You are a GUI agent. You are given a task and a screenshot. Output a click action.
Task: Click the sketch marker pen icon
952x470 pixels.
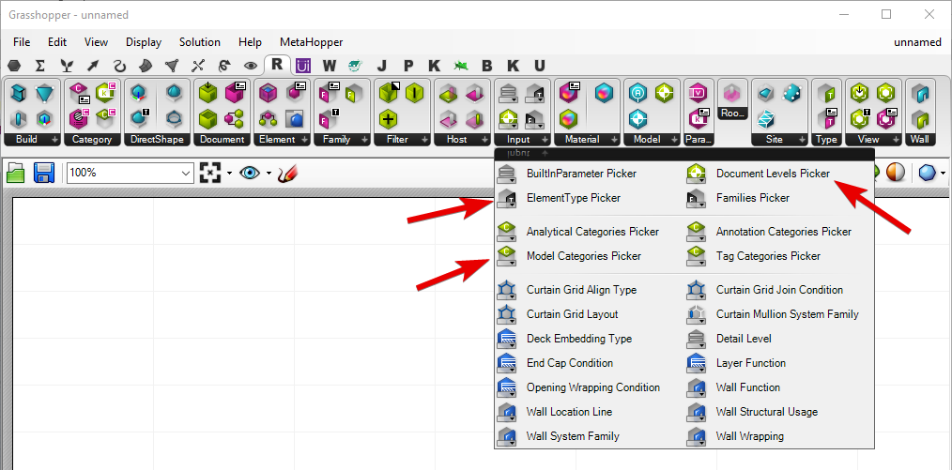pyautogui.click(x=288, y=174)
